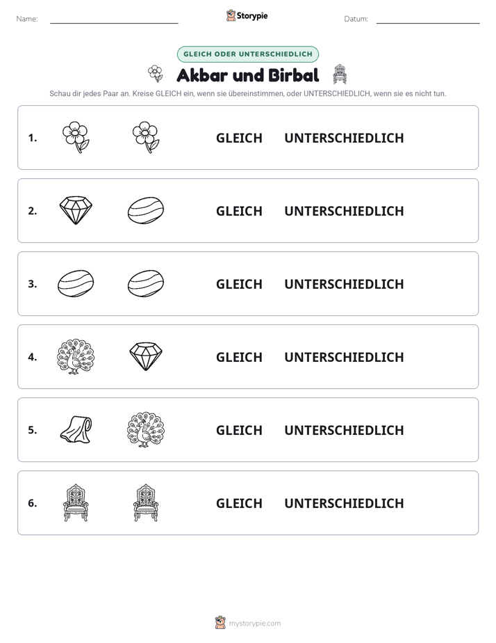Click the second stone in row 3

146,283
